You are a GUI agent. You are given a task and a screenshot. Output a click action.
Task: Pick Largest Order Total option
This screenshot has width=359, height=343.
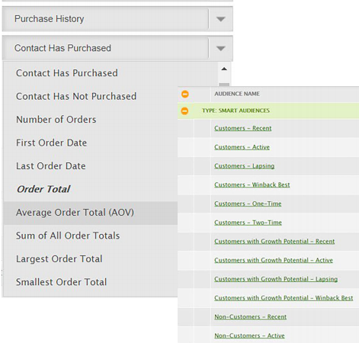pos(59,259)
